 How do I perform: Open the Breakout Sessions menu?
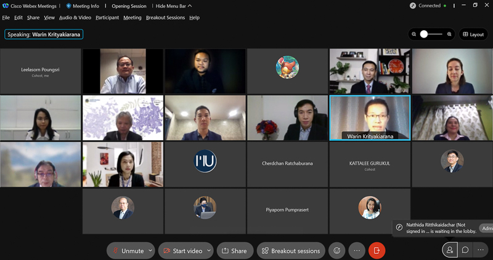coord(165,18)
